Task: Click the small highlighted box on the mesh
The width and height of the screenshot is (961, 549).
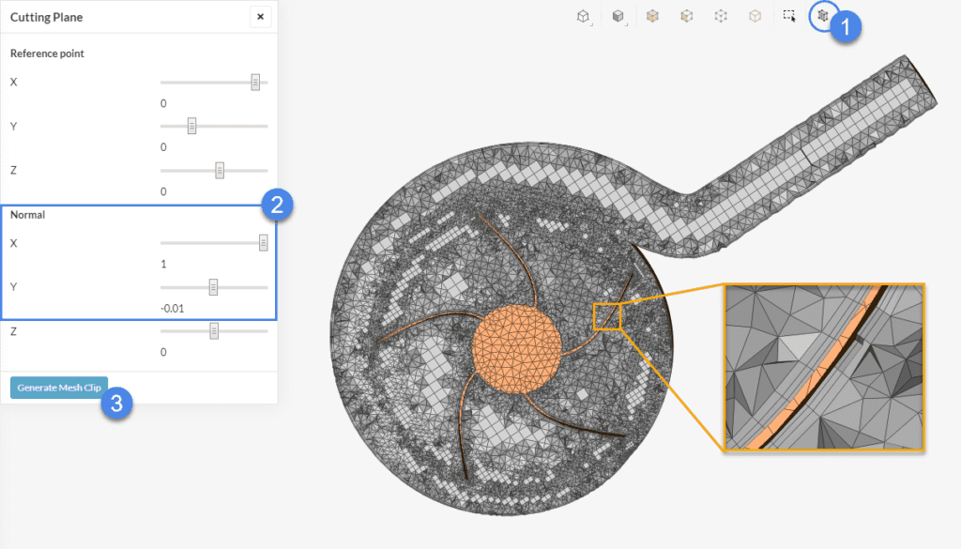Action: pyautogui.click(x=607, y=316)
